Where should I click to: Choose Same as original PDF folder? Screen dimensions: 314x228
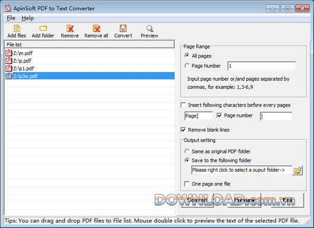point(187,151)
